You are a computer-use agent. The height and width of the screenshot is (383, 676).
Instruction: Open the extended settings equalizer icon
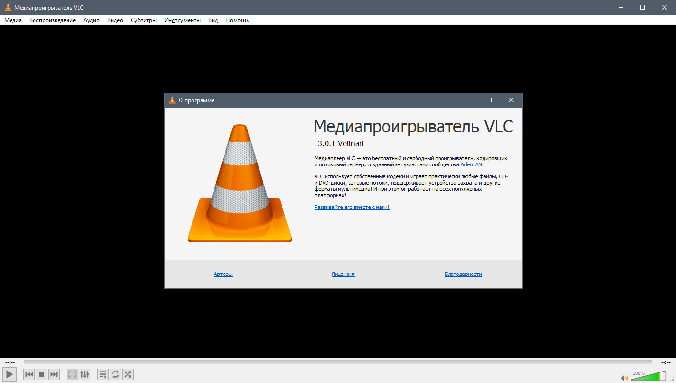pyautogui.click(x=85, y=374)
